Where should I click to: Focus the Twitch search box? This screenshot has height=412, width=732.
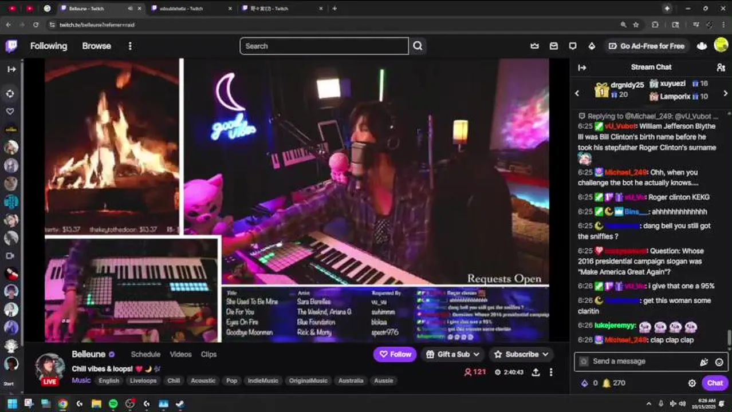(x=324, y=46)
